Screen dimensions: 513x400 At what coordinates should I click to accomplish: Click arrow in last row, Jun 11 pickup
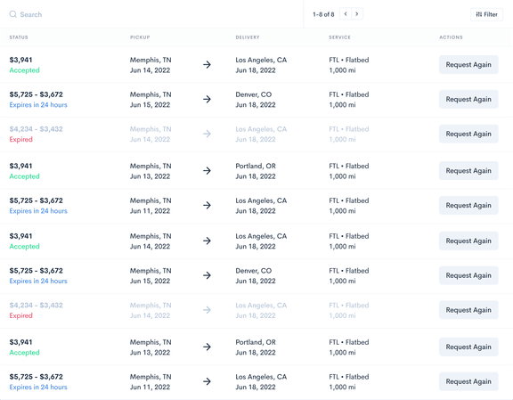tap(207, 381)
